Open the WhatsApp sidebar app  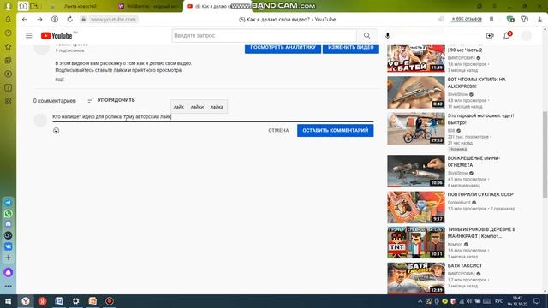click(x=8, y=213)
